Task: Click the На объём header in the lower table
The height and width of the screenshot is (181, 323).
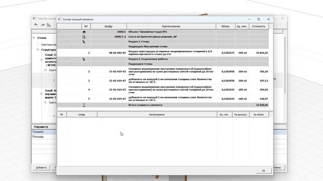Action: coord(259,115)
